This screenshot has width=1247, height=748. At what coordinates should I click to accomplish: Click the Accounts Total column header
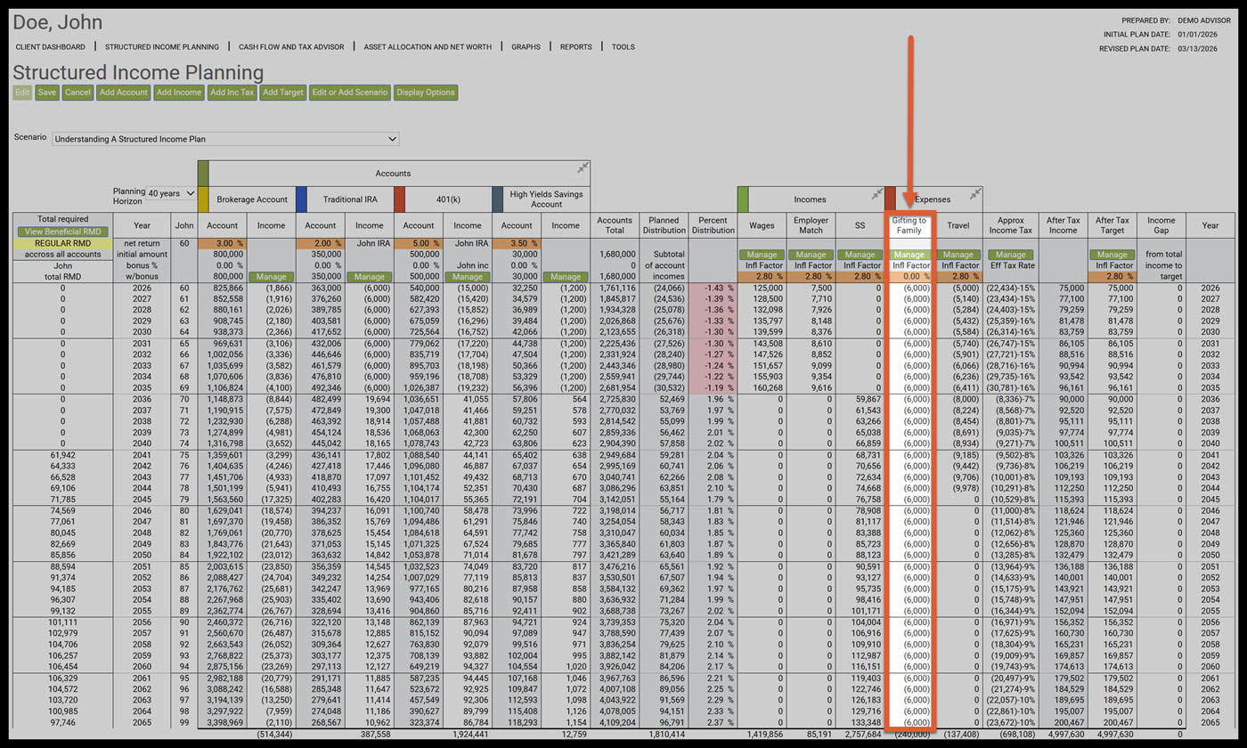pos(615,225)
